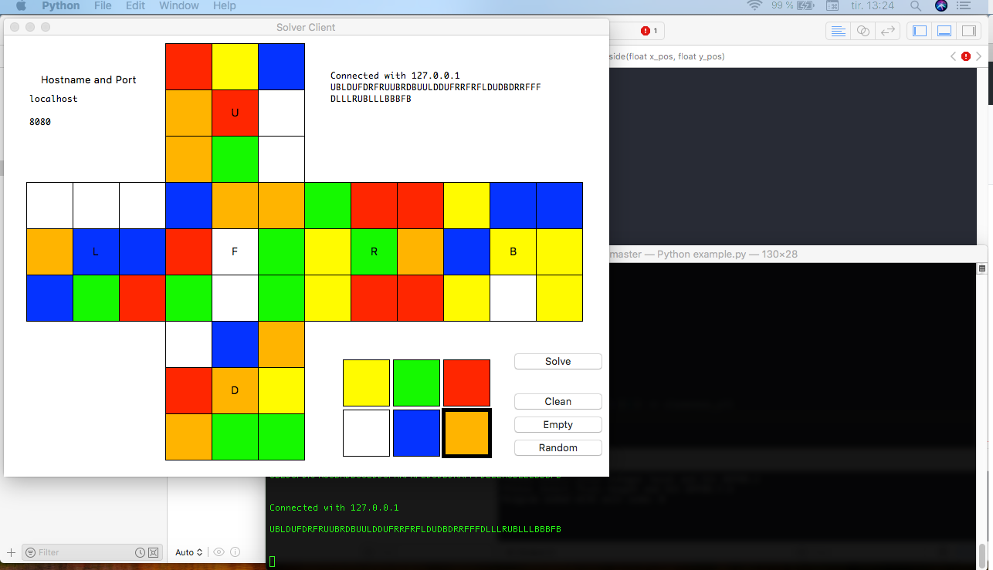Click the blue facelet on the U face

coord(281,66)
